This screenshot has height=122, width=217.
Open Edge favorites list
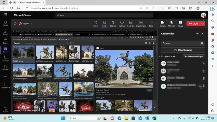[177, 8]
